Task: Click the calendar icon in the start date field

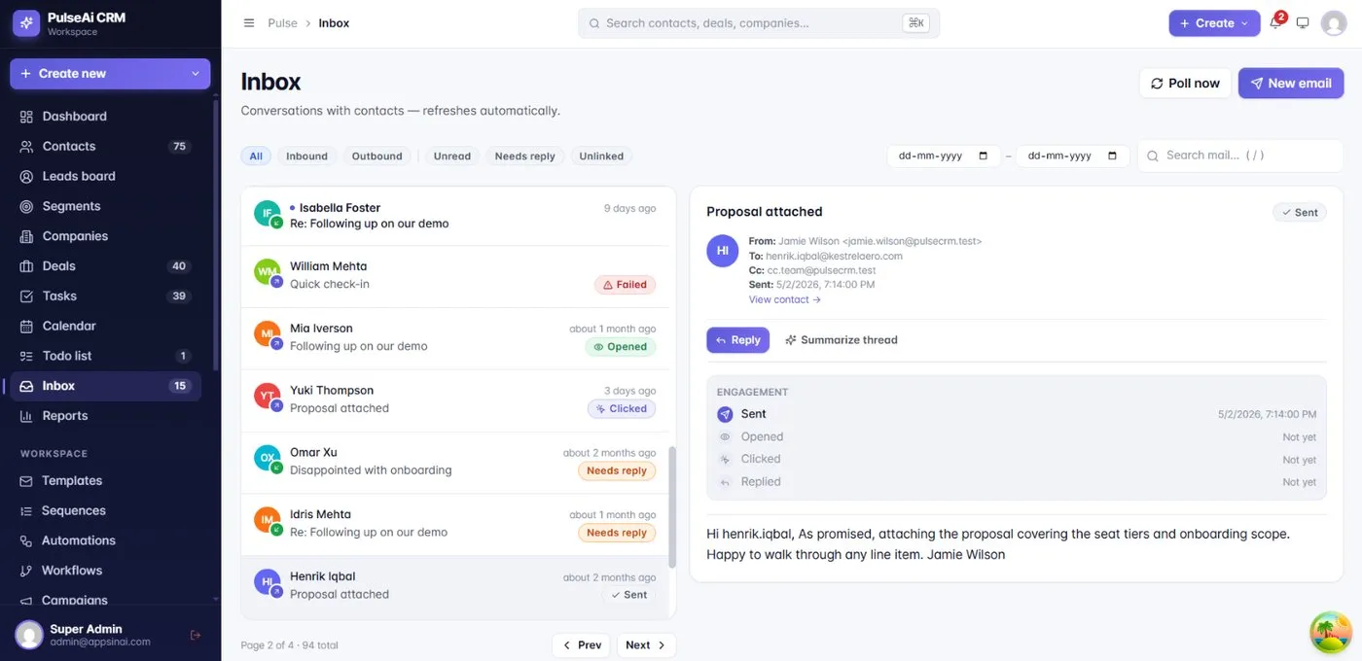Action: pos(983,156)
